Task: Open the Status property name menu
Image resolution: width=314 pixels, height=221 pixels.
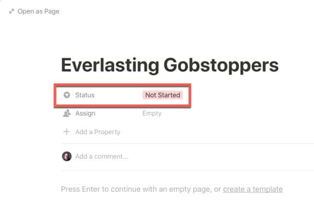Action: 85,95
